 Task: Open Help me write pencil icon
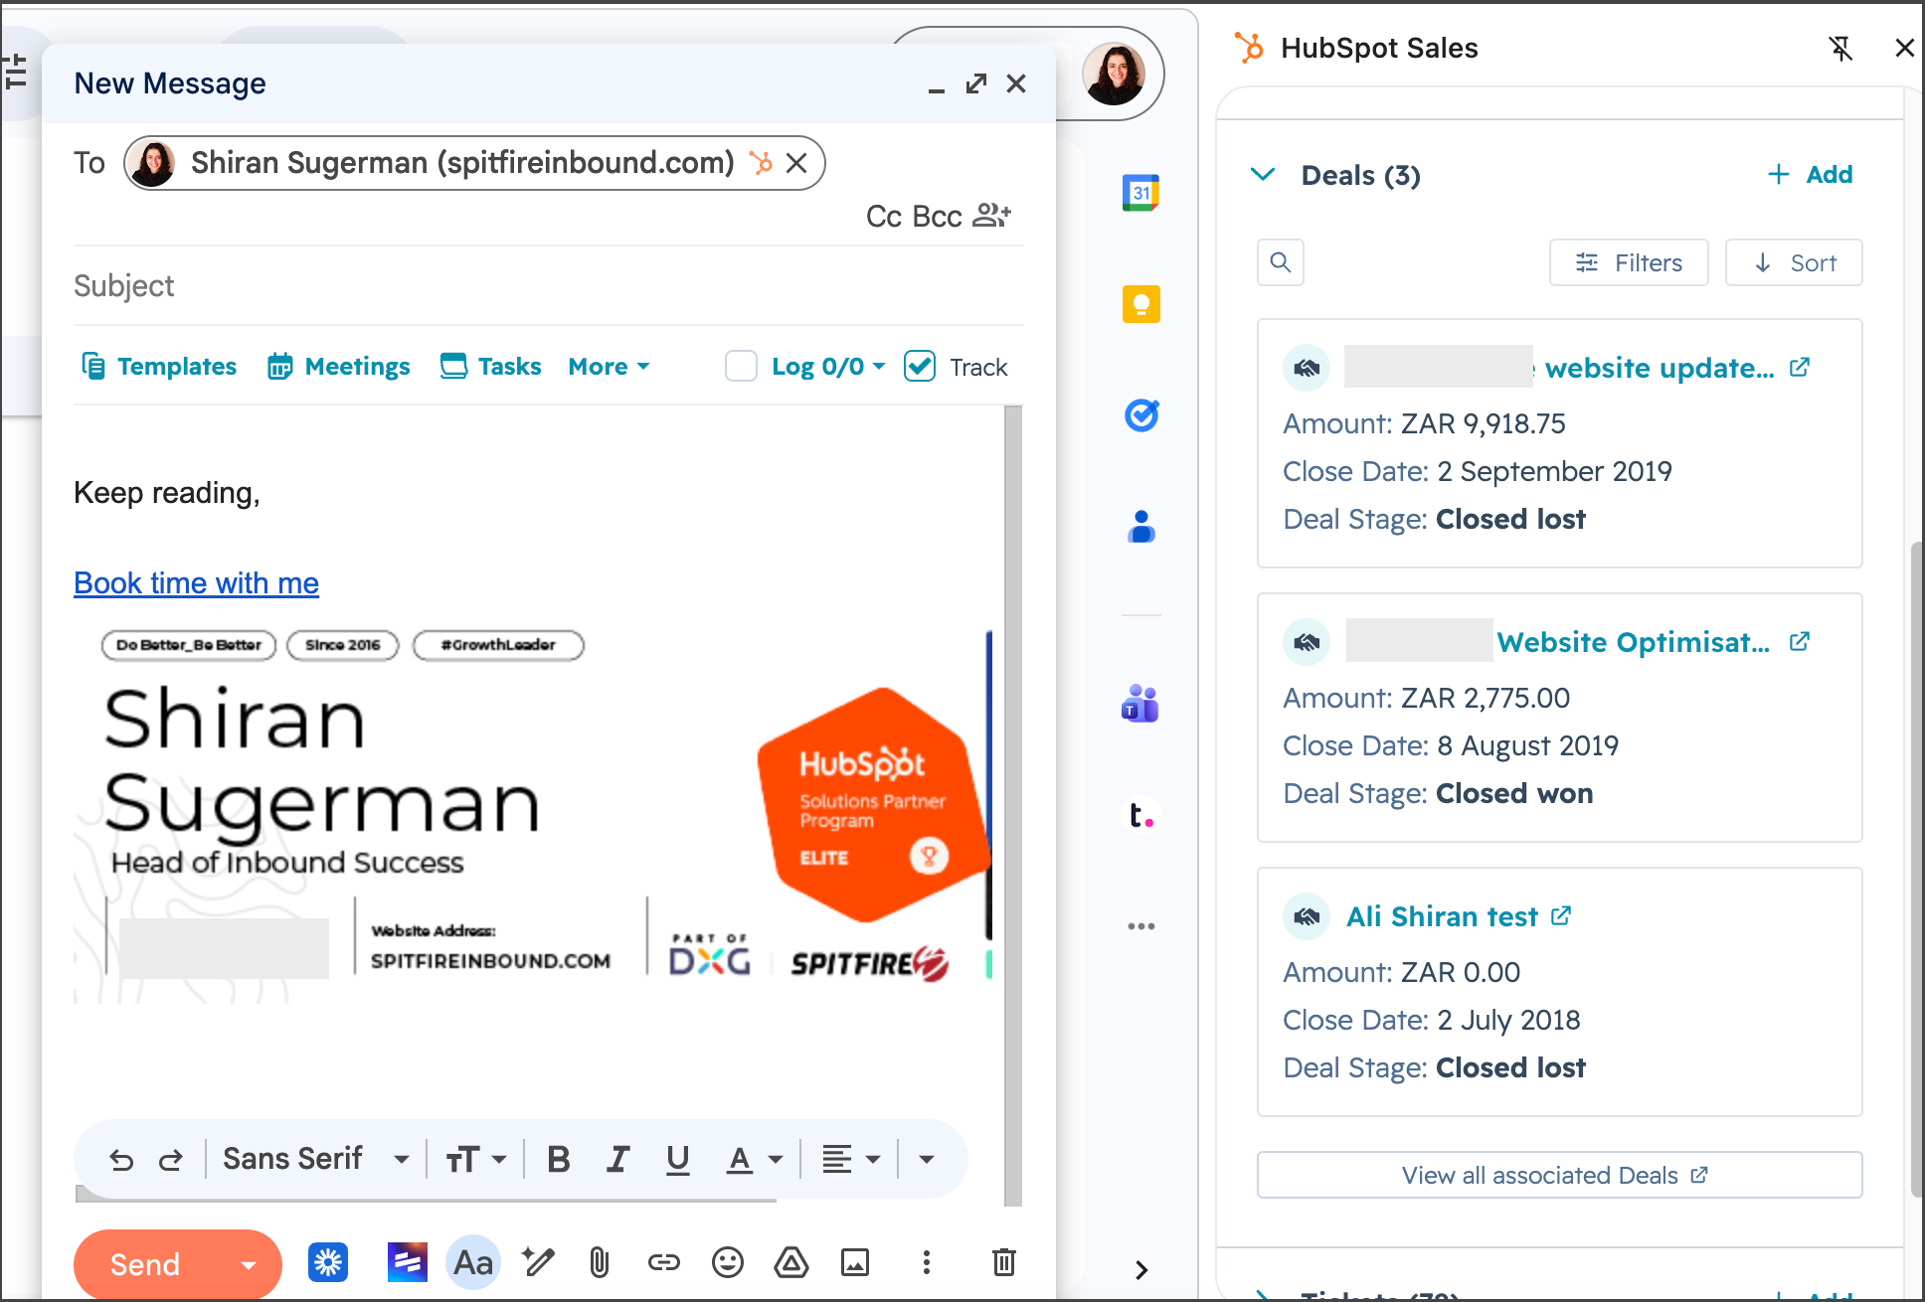point(538,1263)
